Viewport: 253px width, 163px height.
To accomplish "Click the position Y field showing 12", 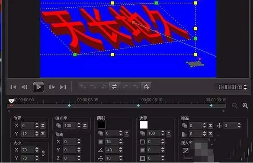I will point(27,134).
